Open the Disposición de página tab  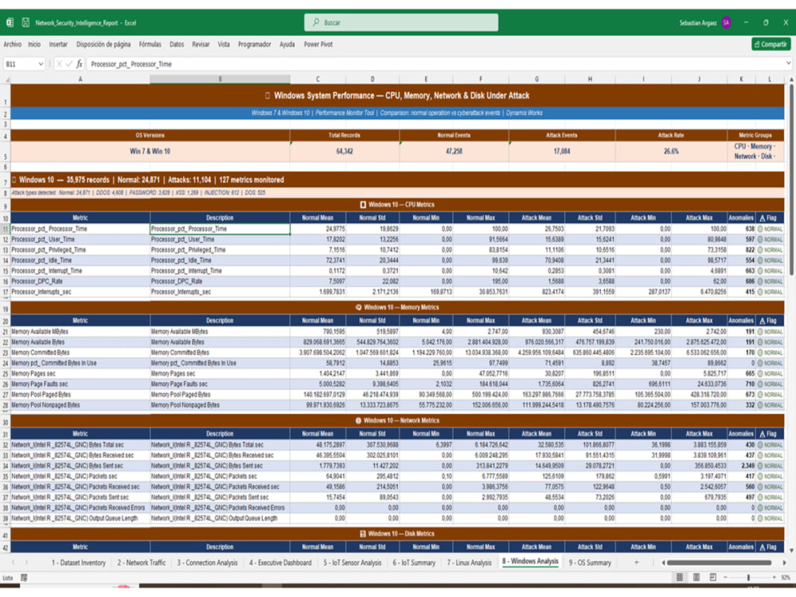click(x=103, y=44)
